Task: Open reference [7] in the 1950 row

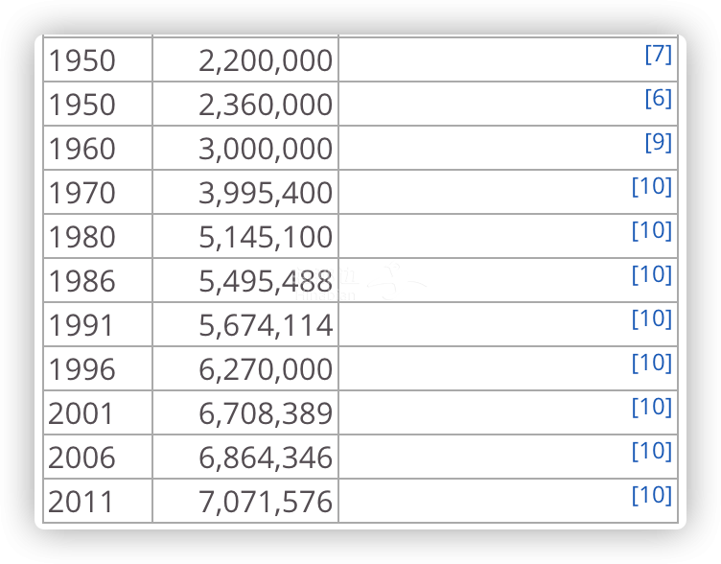Action: click(x=658, y=55)
